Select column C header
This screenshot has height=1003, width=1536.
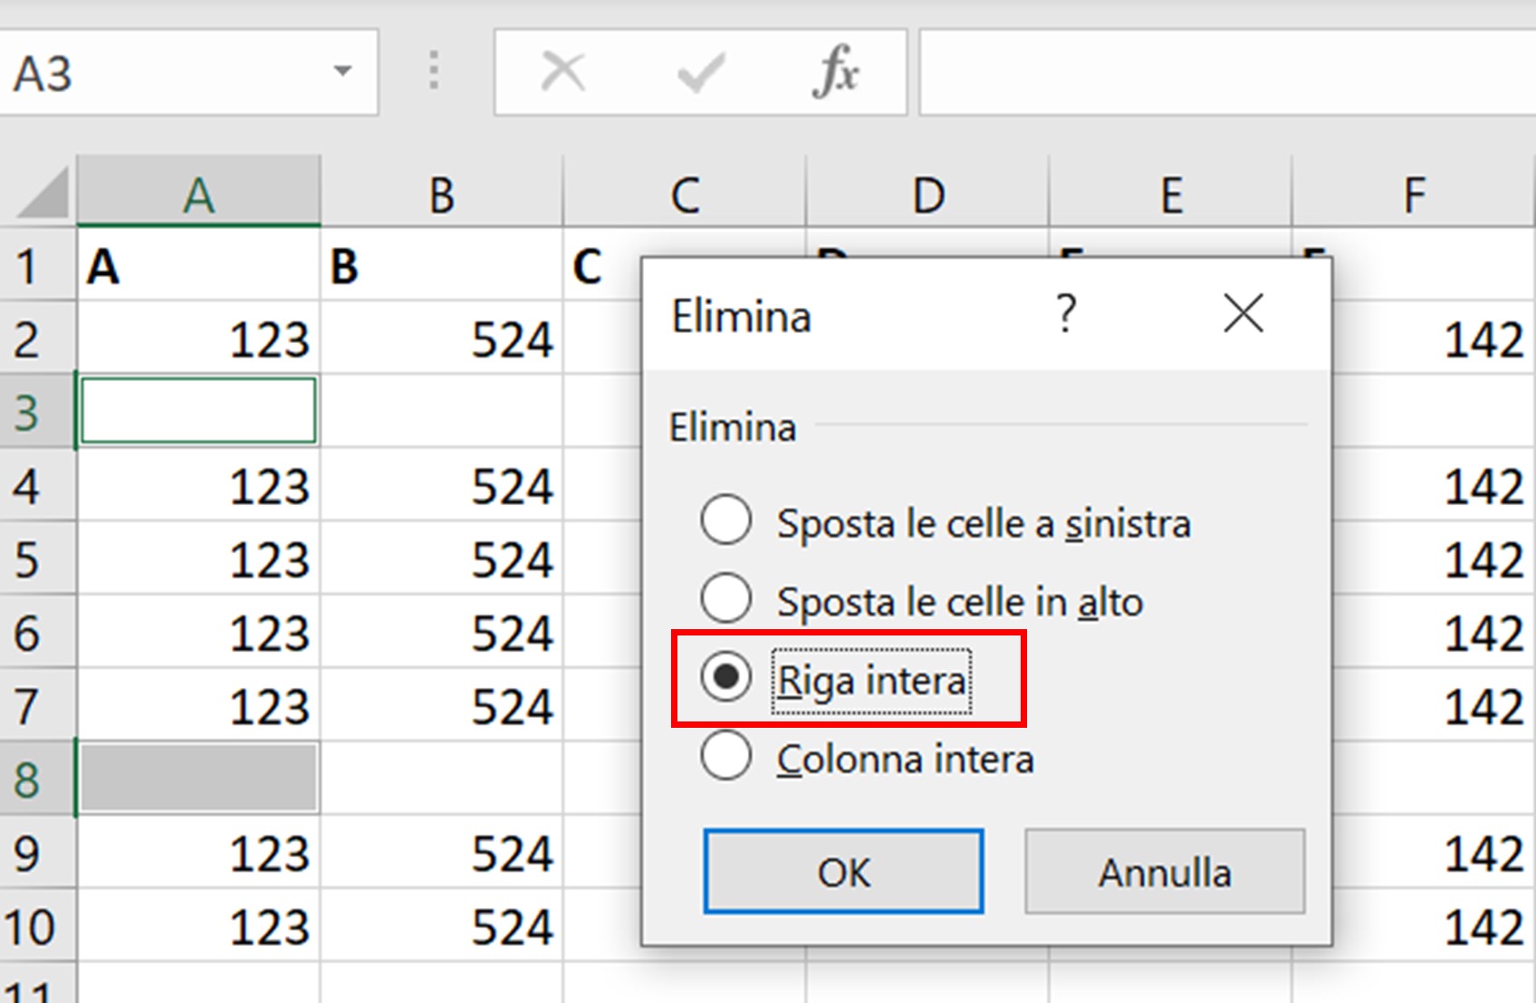[685, 192]
